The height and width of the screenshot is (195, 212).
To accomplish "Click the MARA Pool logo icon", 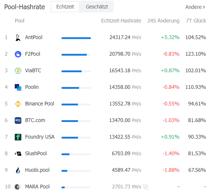I will pos(18,187).
